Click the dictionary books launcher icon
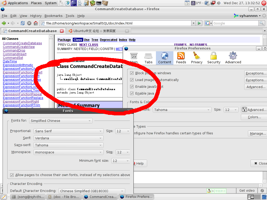 pos(93,3)
